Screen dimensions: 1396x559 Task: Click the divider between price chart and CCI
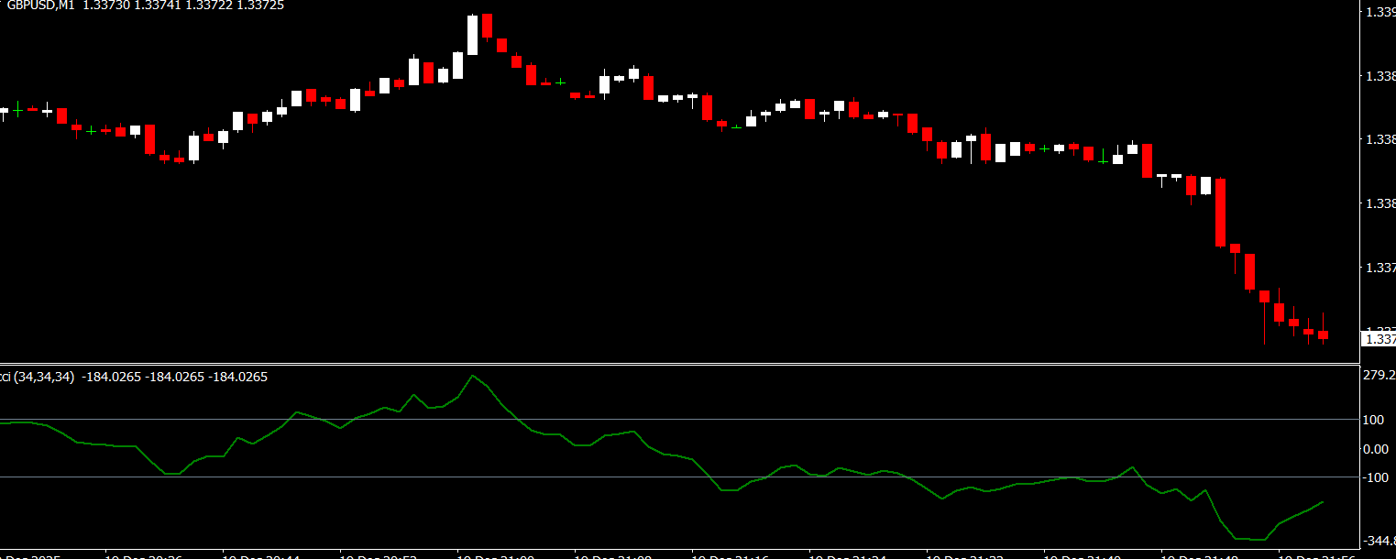tap(678, 365)
